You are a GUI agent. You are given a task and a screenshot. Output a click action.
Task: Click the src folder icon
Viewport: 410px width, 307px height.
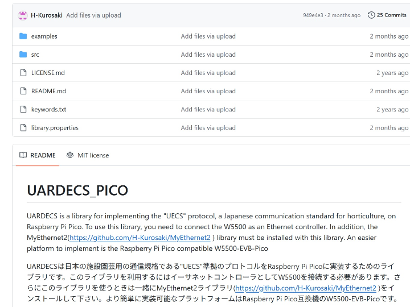tap(23, 55)
